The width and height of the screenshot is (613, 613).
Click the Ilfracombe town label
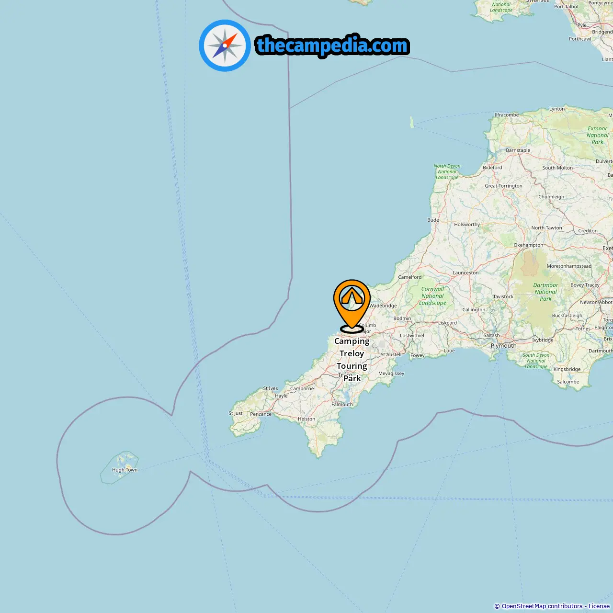click(506, 115)
